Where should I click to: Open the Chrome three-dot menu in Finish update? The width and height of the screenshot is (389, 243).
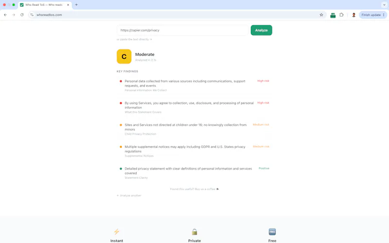(384, 15)
